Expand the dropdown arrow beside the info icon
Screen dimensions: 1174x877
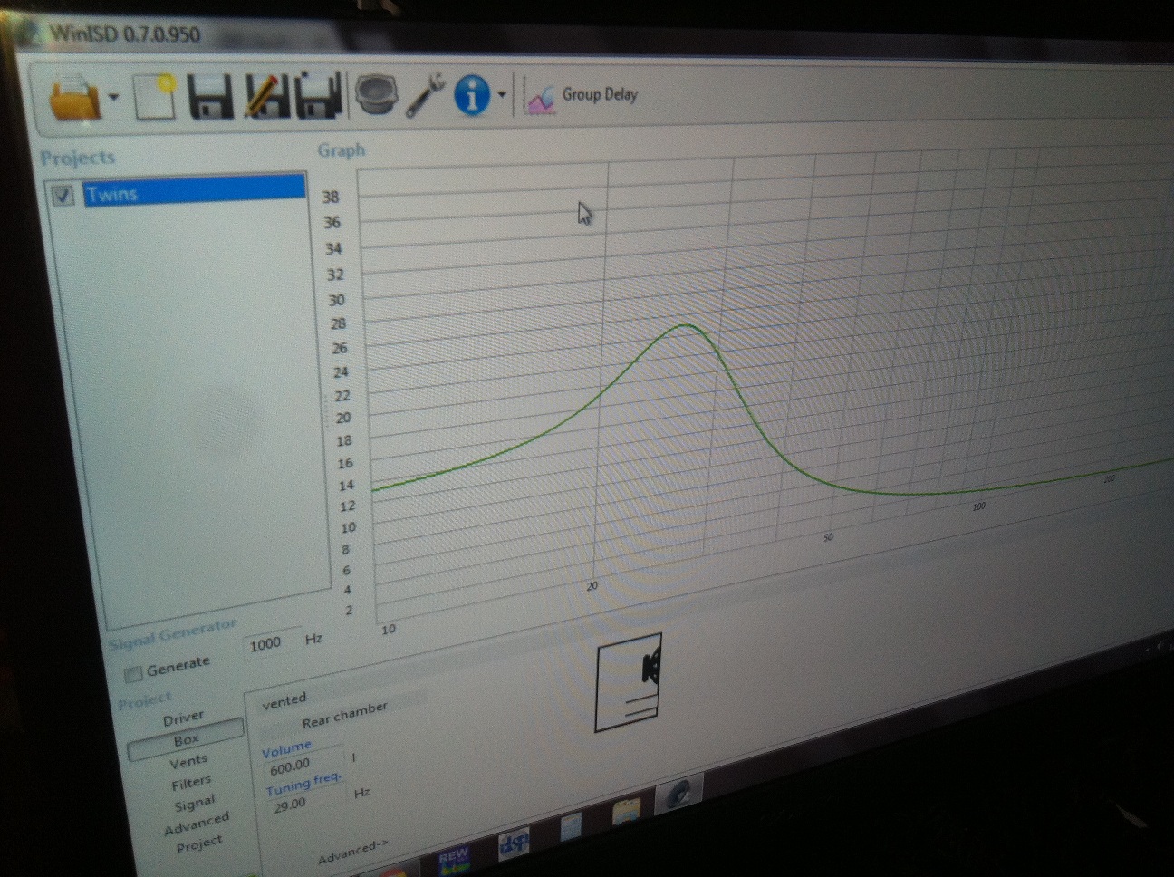tap(502, 93)
